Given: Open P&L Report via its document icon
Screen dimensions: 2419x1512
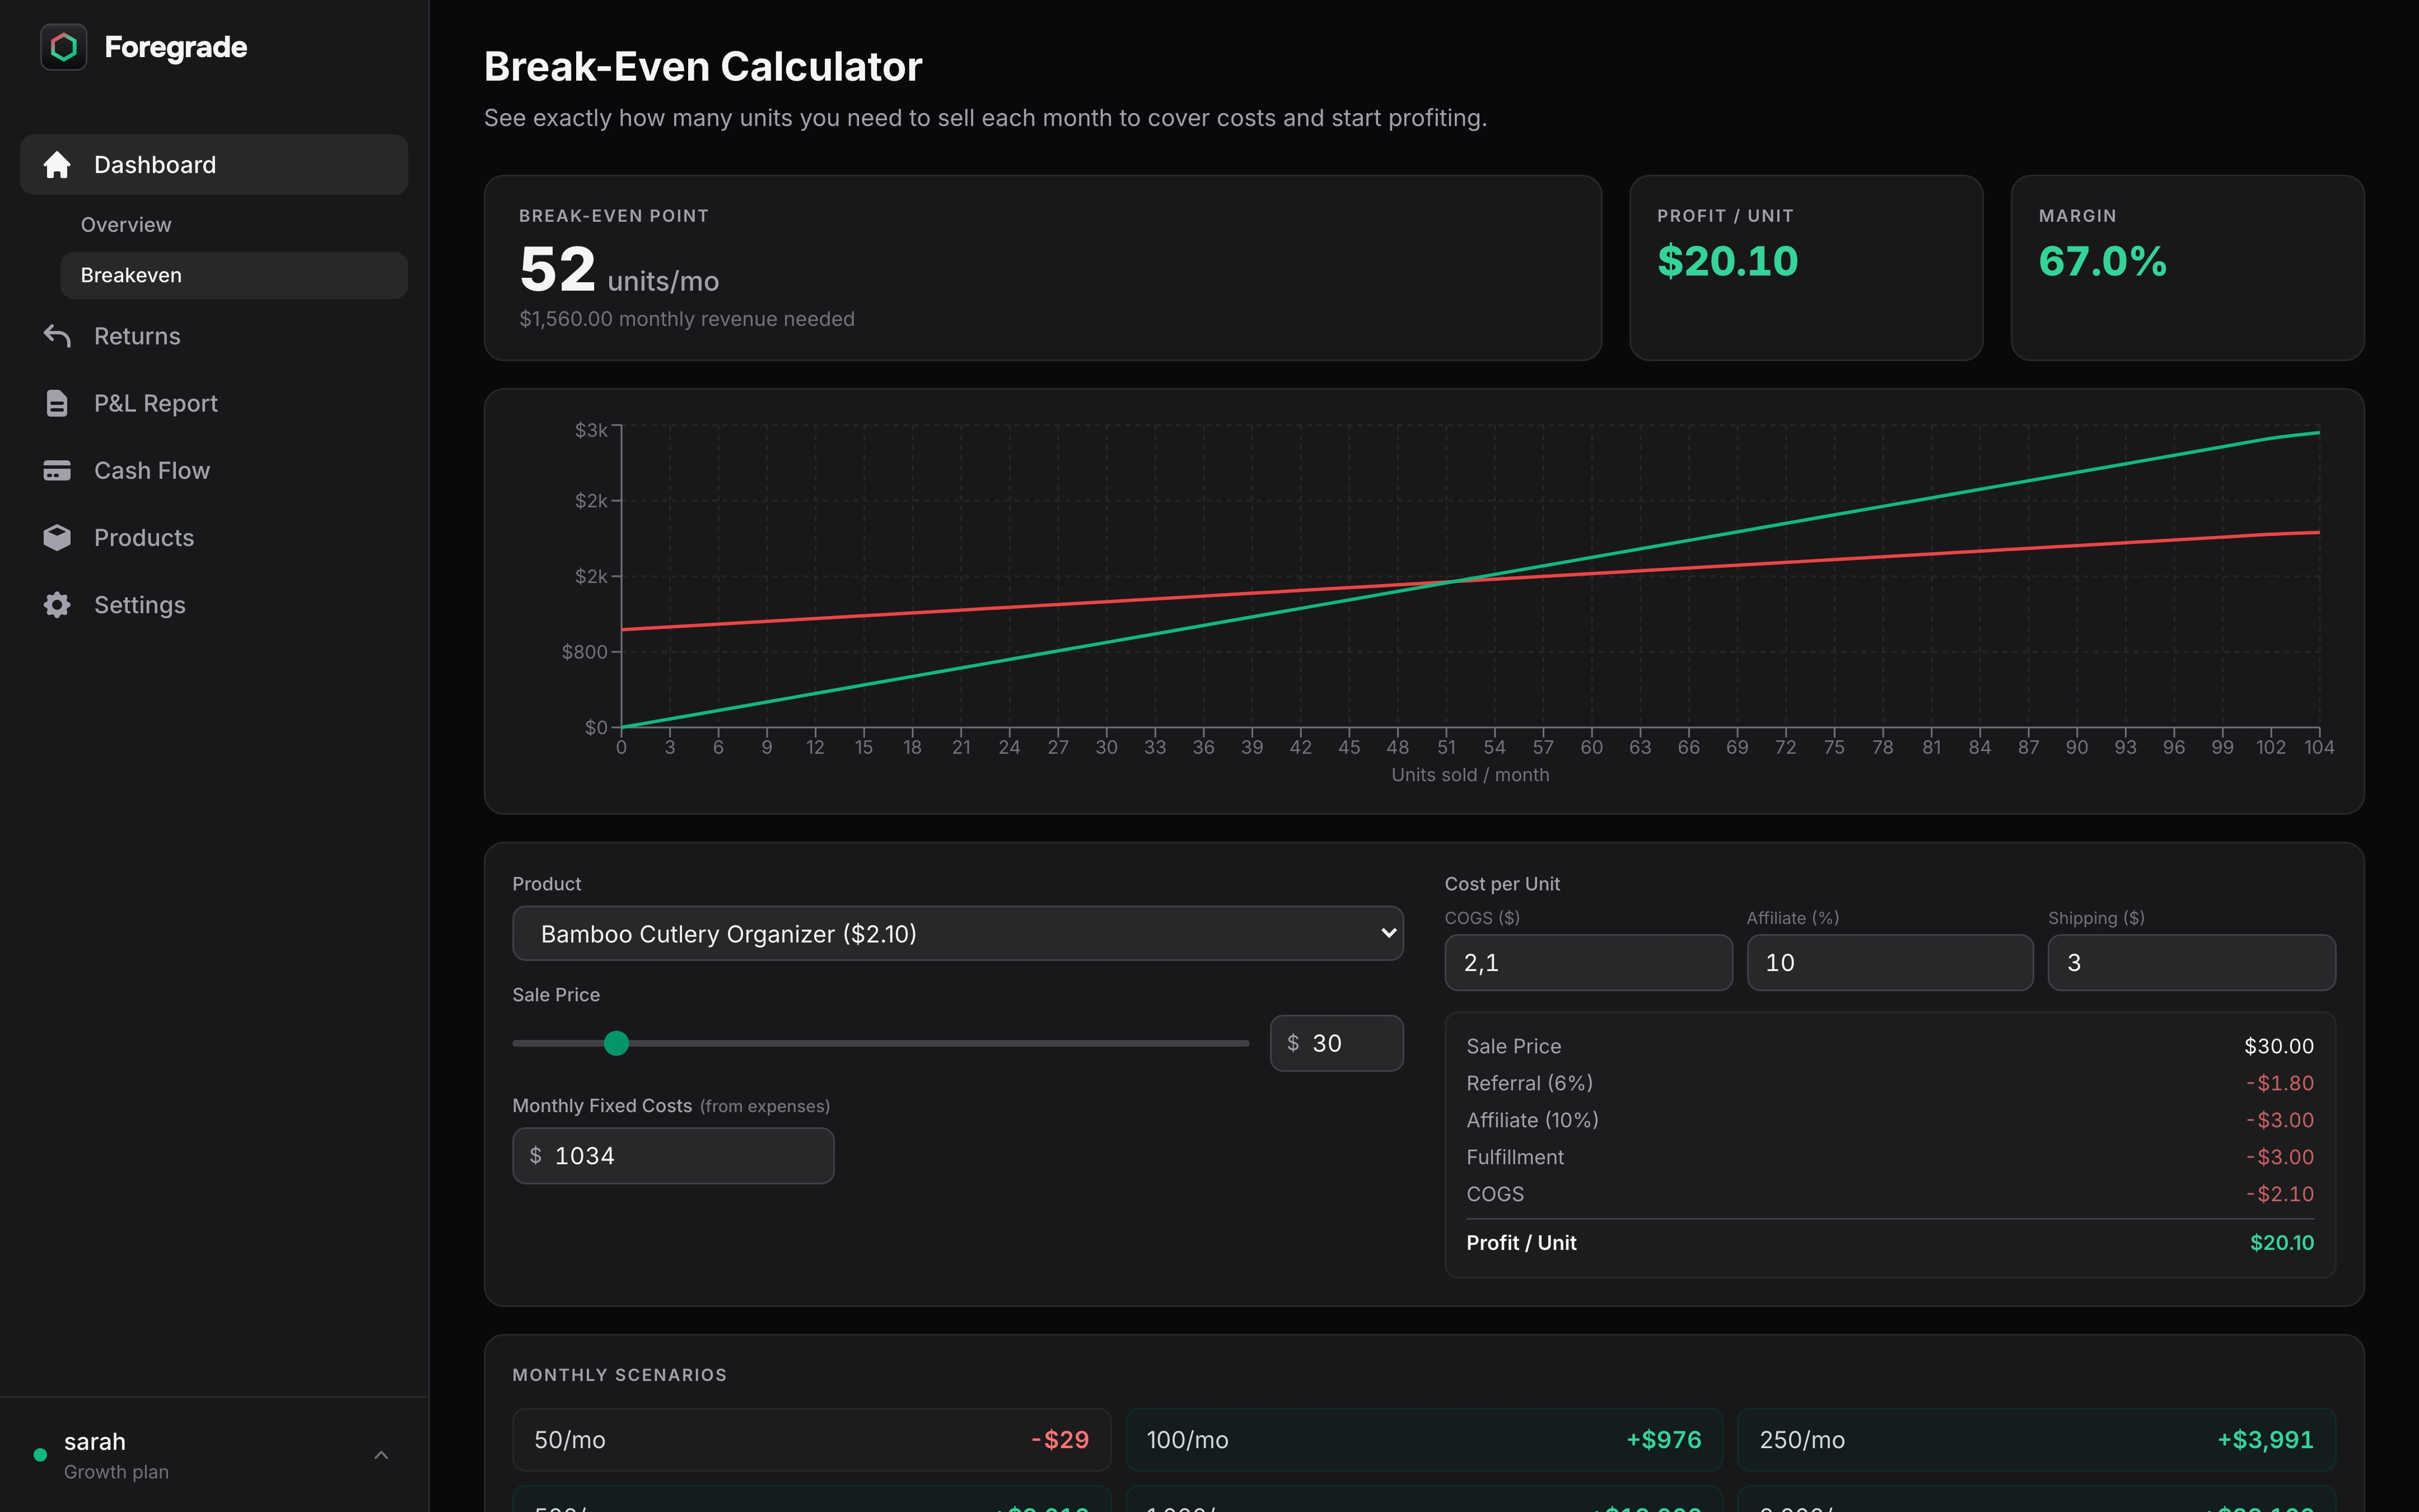Looking at the screenshot, I should 57,402.
